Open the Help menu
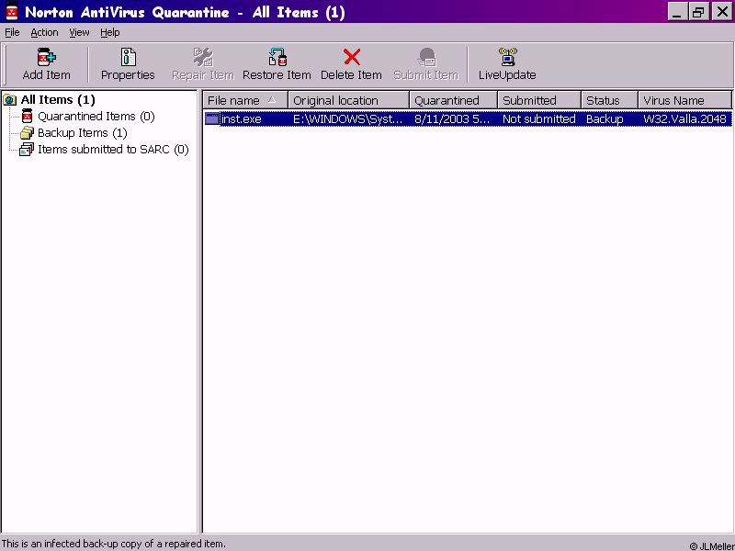 (x=109, y=32)
